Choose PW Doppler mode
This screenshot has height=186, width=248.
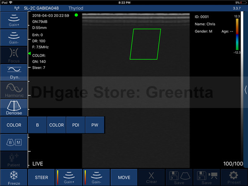tap(95, 125)
